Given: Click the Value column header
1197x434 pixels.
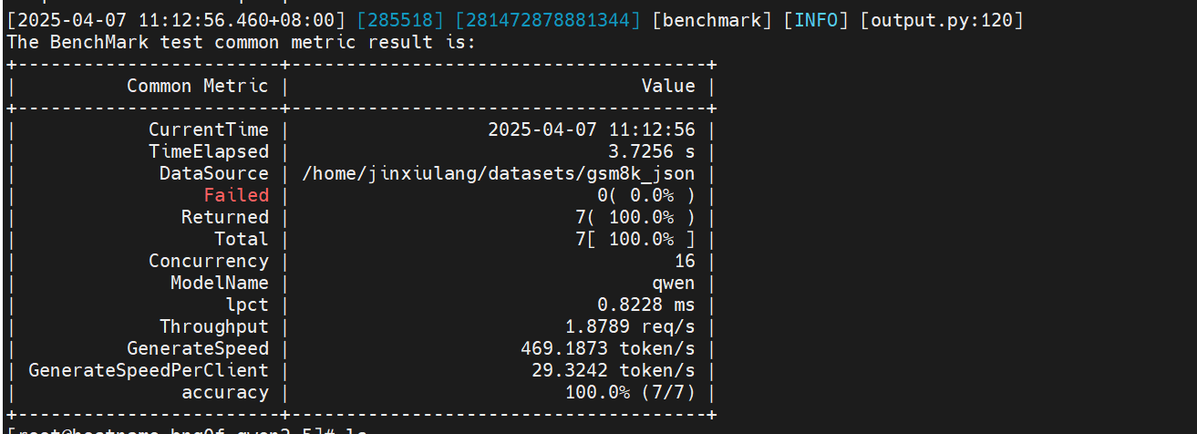Looking at the screenshot, I should pyautogui.click(x=668, y=86).
